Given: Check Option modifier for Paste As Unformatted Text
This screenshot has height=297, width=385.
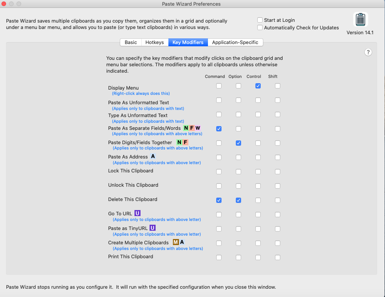Looking at the screenshot, I should (x=238, y=100).
